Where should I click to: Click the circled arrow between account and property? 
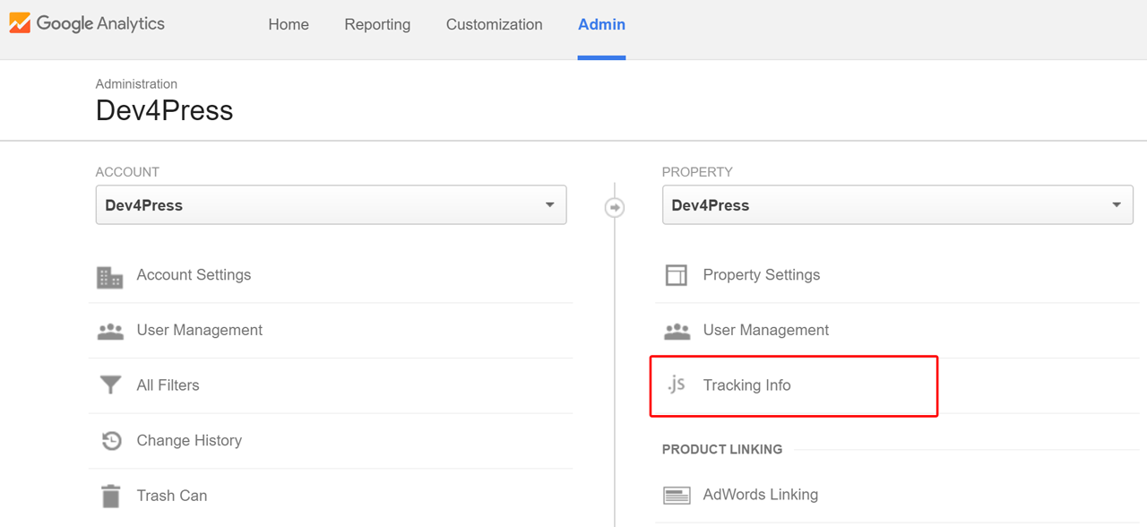tap(615, 207)
